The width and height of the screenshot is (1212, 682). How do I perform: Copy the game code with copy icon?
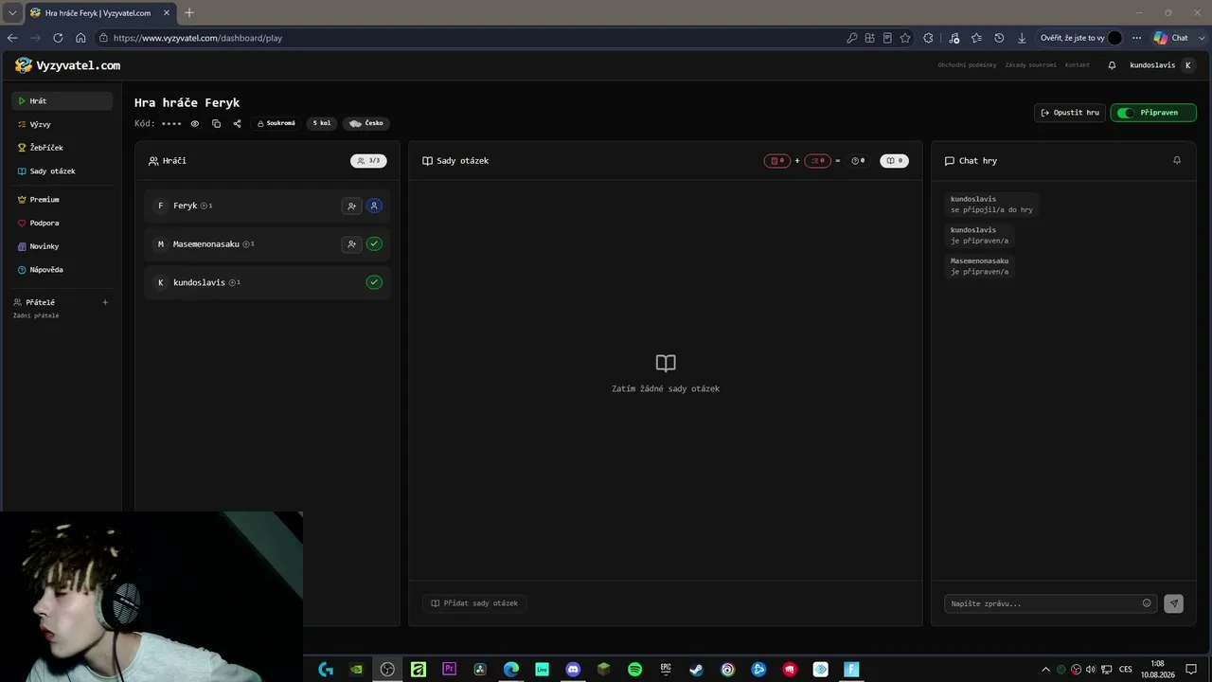tap(216, 123)
